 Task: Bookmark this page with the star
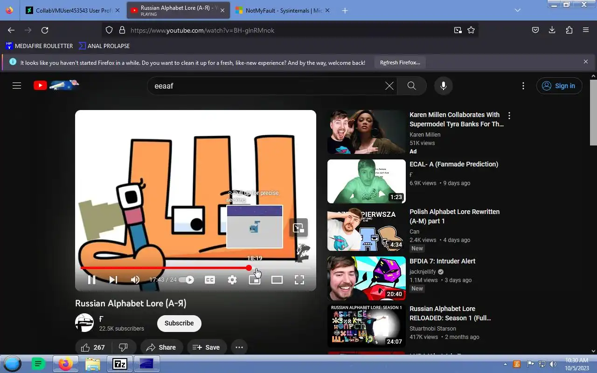471,30
